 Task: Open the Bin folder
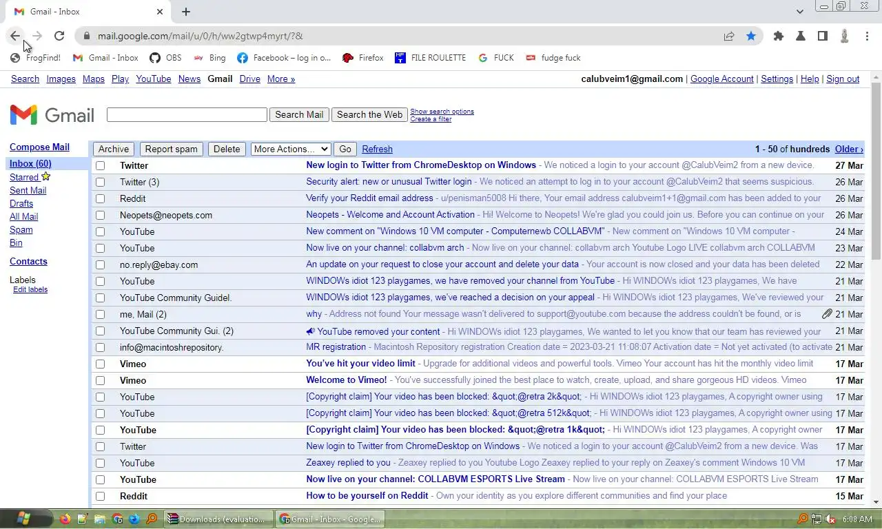[16, 242]
